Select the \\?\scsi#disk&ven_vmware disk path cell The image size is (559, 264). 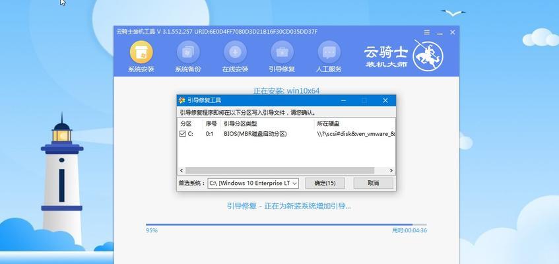(x=356, y=134)
